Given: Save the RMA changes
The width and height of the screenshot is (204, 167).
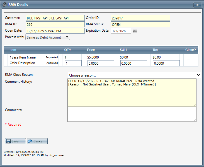Looking at the screenshot, I should click(x=15, y=141).
